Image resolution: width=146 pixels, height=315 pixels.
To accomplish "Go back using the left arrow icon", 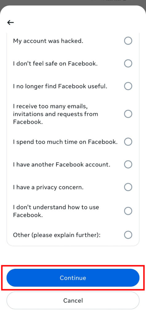I will click(x=10, y=22).
